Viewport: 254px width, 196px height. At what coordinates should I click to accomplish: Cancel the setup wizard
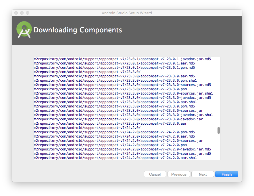pyautogui.click(x=155, y=174)
